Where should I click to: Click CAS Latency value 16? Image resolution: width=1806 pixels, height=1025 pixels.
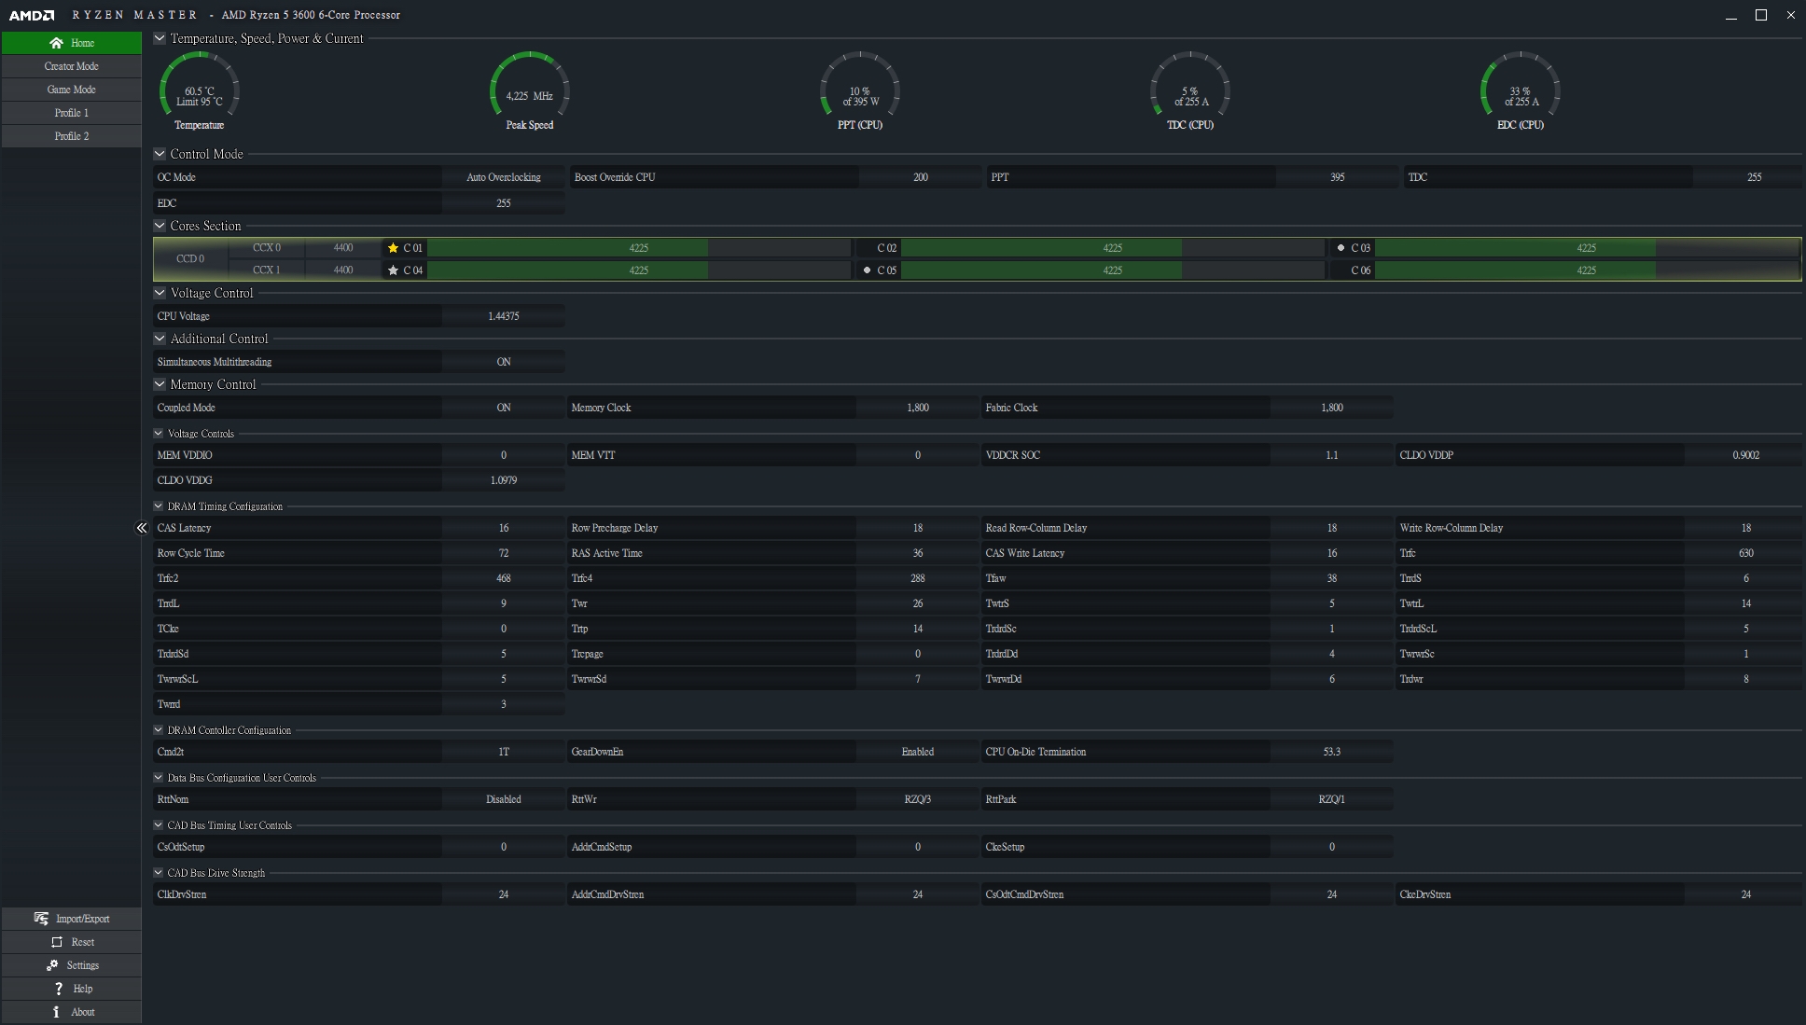(x=504, y=528)
